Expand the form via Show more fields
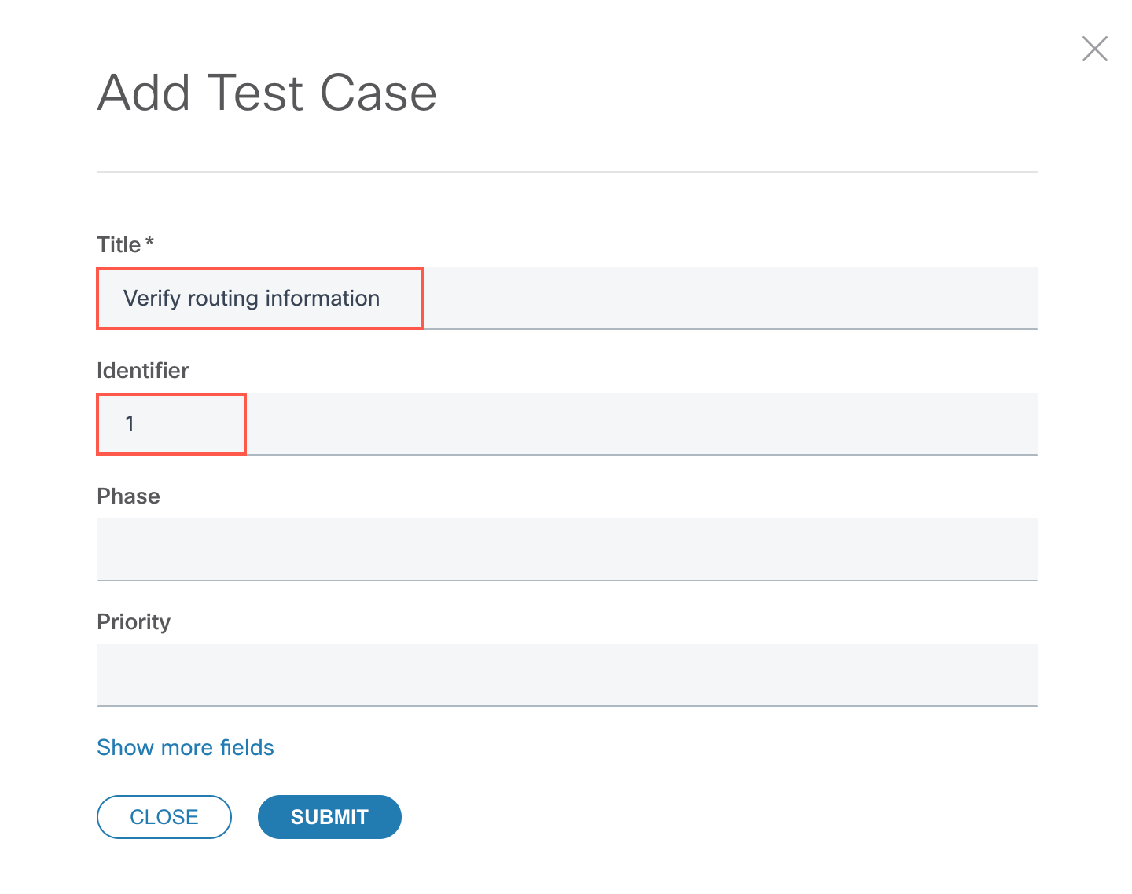Viewport: 1132px width, 894px height. tap(186, 747)
